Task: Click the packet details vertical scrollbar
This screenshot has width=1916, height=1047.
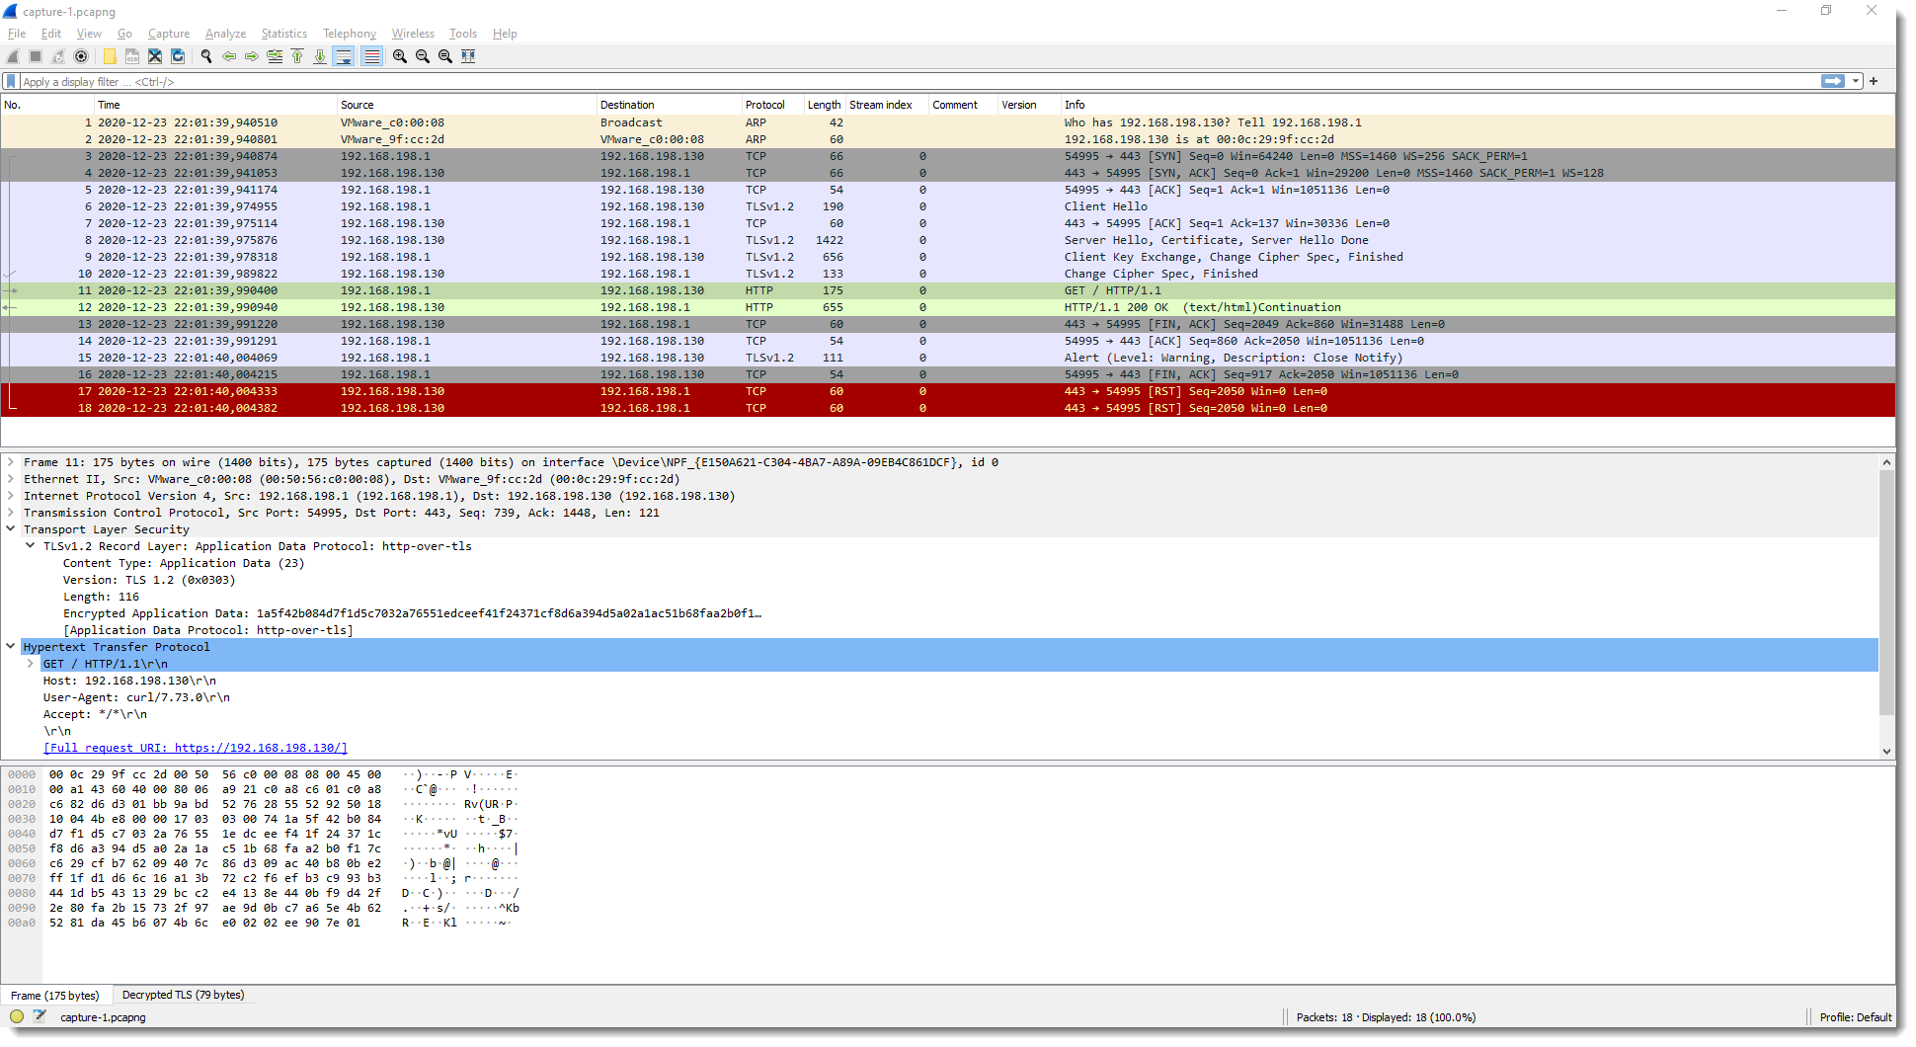Action: click(x=1886, y=593)
